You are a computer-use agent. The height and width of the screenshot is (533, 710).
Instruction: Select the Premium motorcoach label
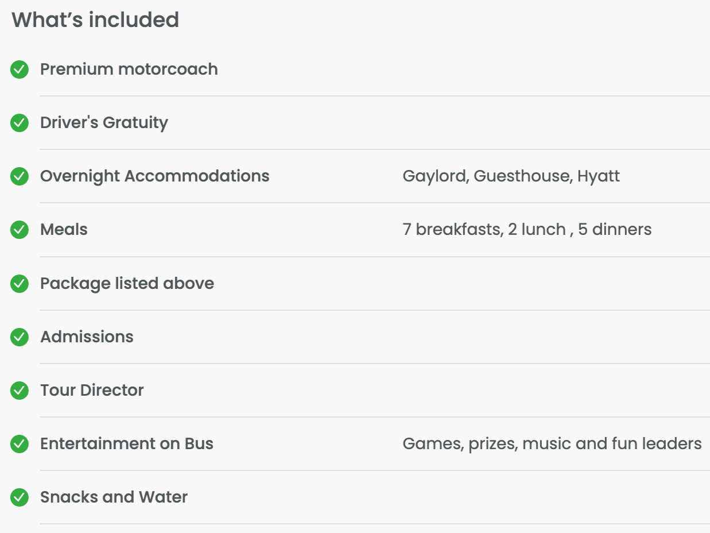point(129,69)
